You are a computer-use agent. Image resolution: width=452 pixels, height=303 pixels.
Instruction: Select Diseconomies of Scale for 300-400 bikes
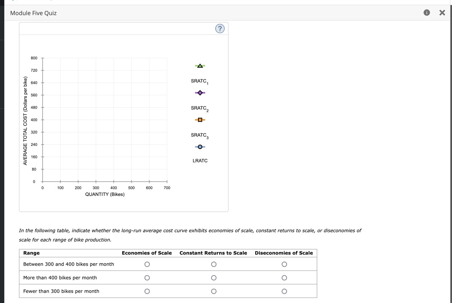(x=284, y=264)
